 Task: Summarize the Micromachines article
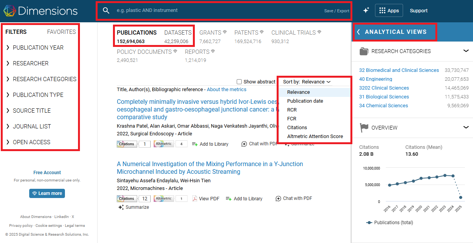[x=134, y=207]
